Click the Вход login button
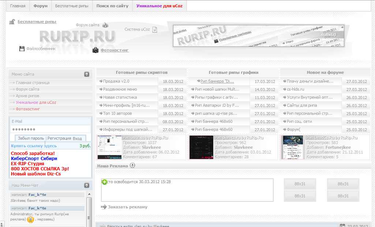 click(77, 138)
